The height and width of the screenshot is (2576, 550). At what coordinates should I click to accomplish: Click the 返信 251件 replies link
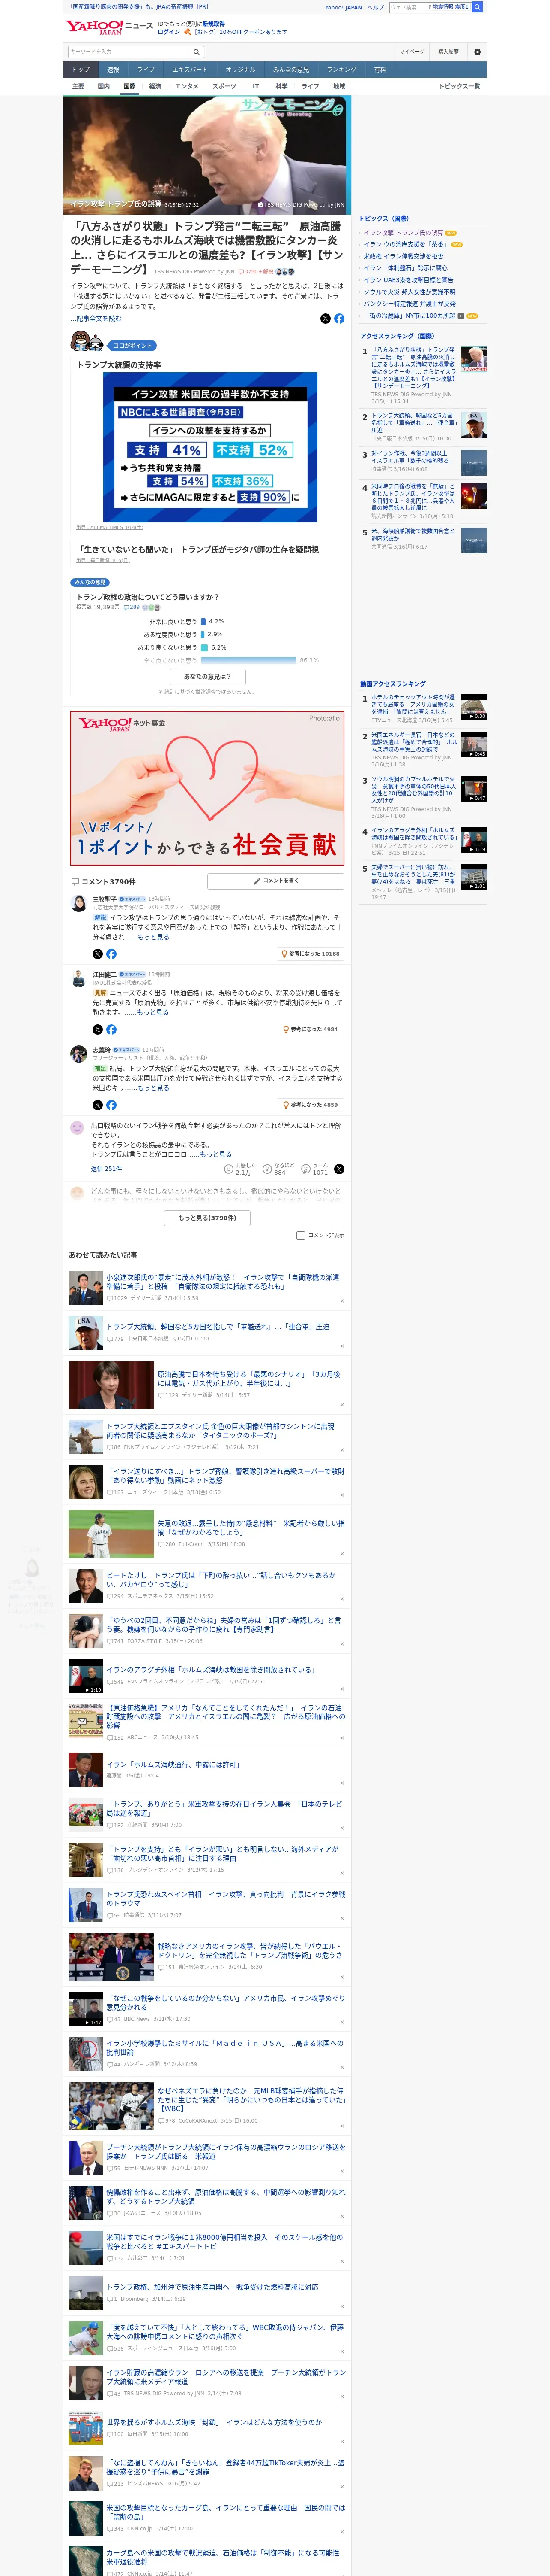tap(106, 1169)
